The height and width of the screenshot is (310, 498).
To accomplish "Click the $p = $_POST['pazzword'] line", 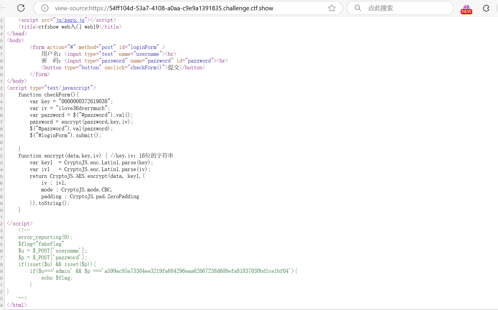I will [52, 257].
